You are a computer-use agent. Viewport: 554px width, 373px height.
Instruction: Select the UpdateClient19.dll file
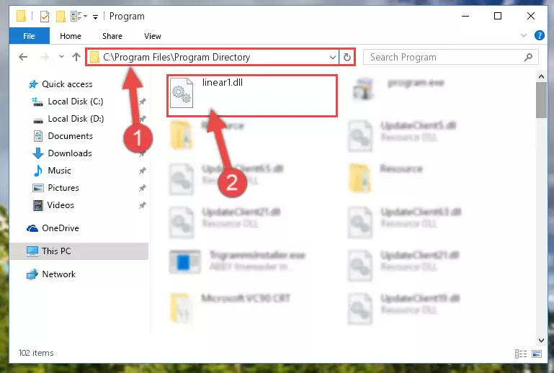[403, 308]
